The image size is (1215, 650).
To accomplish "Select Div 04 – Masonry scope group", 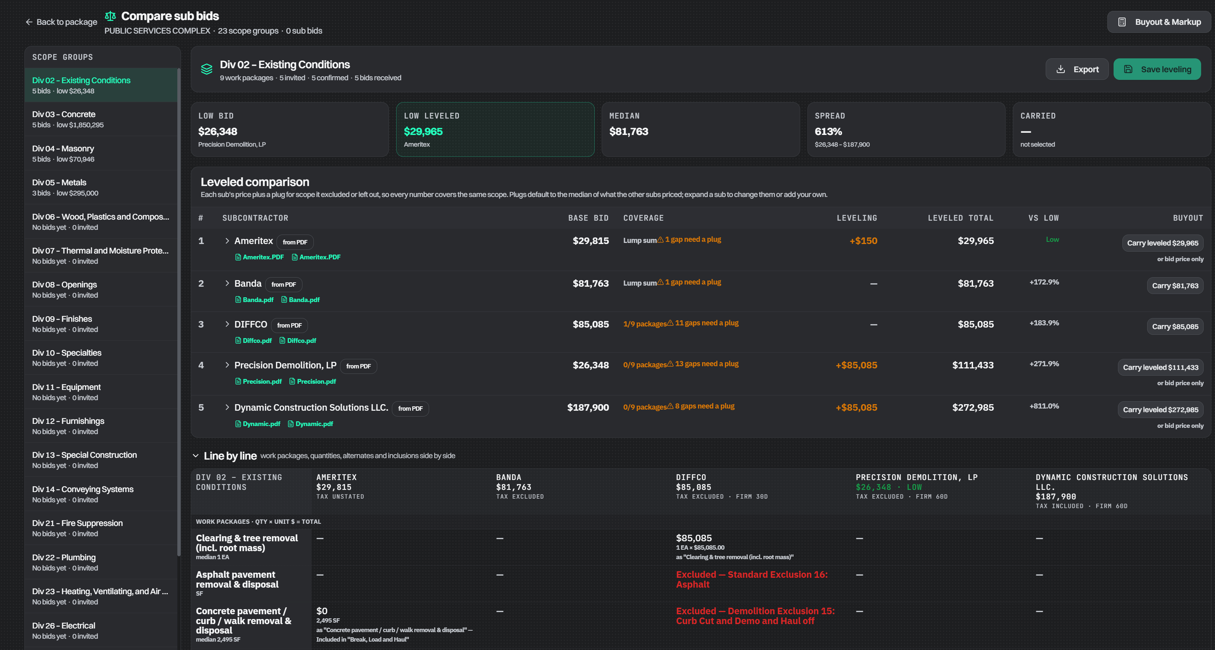I will [101, 154].
